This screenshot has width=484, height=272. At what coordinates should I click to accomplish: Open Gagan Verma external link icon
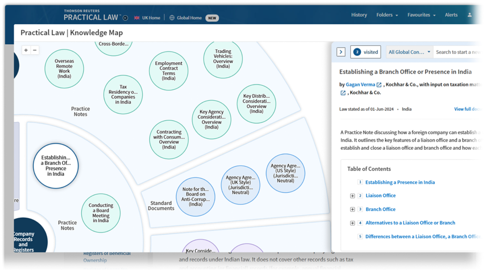(x=379, y=85)
